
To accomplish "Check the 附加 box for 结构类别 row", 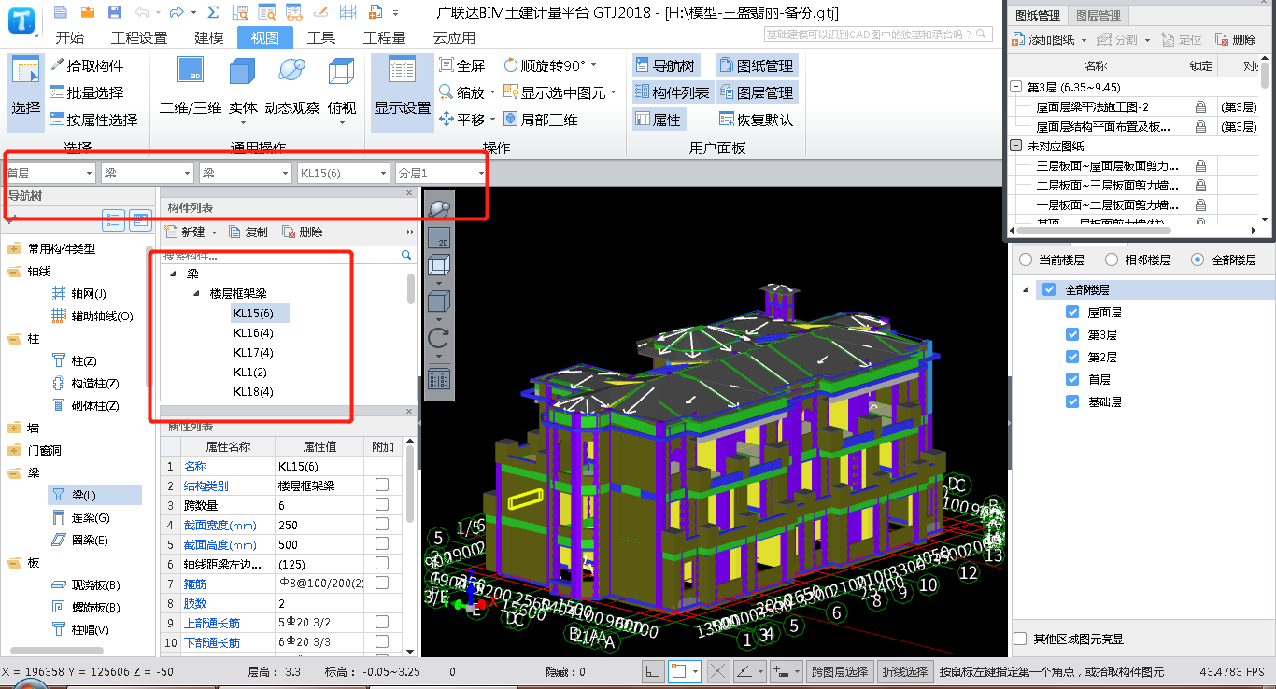I will (x=382, y=485).
